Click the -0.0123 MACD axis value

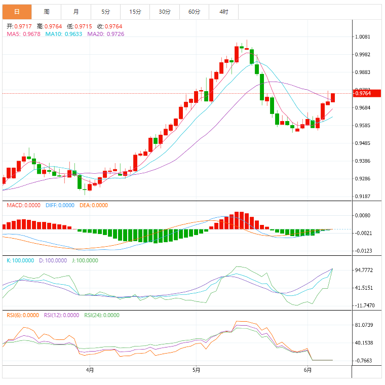(x=363, y=251)
